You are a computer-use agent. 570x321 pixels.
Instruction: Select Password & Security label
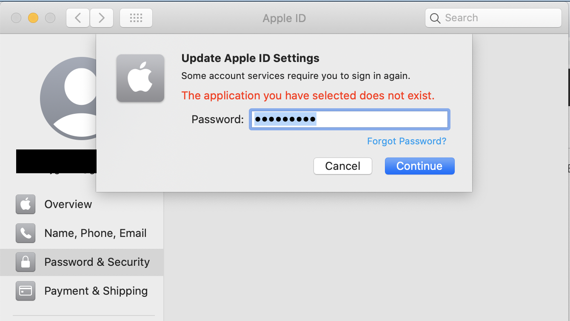tap(97, 262)
